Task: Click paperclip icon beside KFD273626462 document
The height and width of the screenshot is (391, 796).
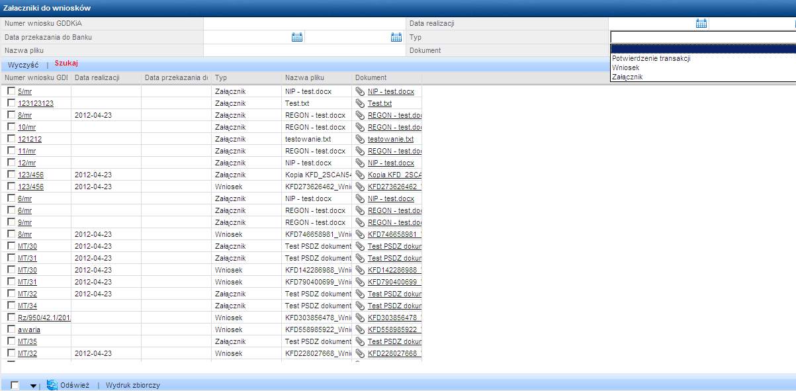Action: [x=359, y=187]
